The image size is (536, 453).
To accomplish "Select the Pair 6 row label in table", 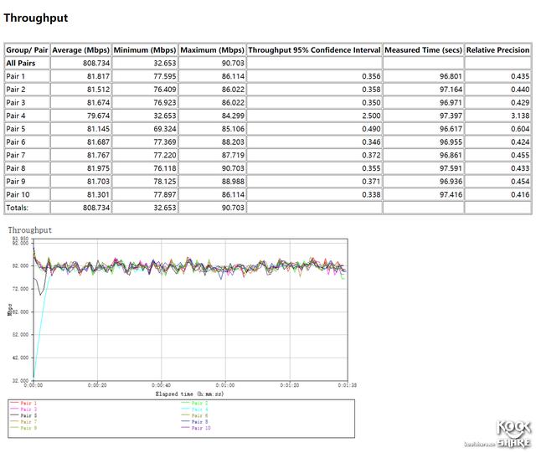I will [16, 142].
